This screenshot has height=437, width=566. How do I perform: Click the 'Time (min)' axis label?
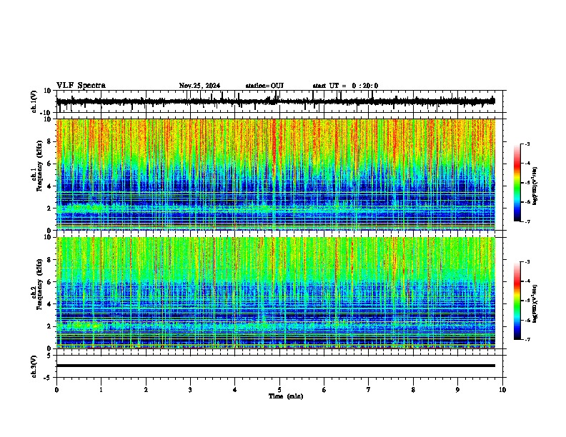(286, 396)
